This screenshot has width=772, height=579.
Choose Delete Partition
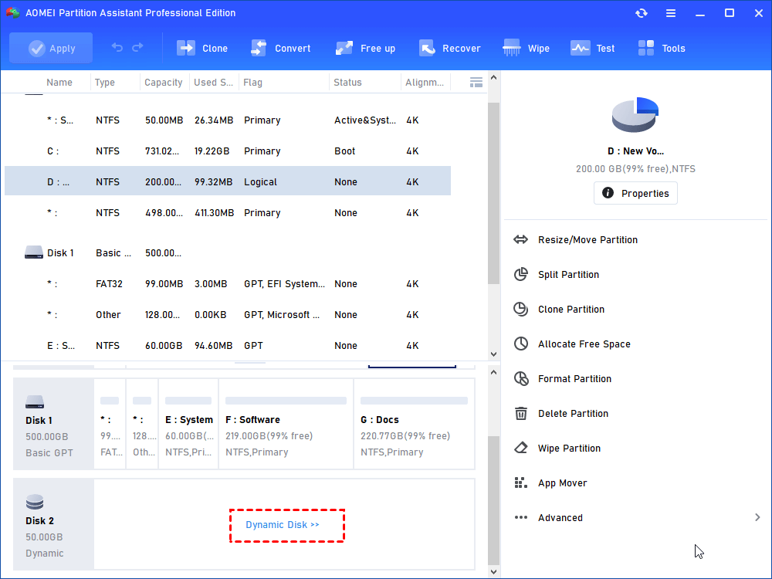pos(573,414)
